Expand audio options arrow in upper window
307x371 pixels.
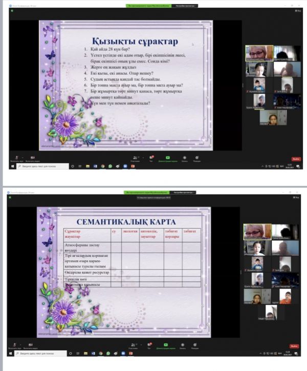point(22,157)
